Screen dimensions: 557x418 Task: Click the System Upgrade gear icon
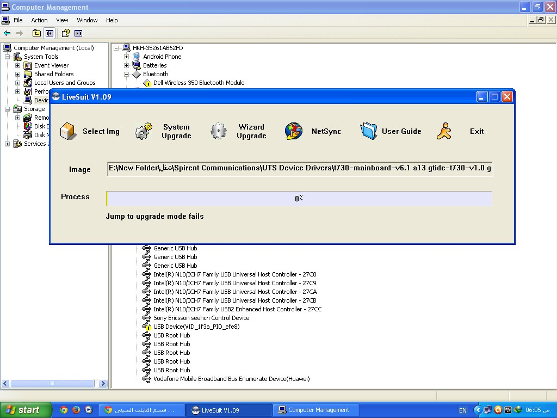(x=143, y=131)
